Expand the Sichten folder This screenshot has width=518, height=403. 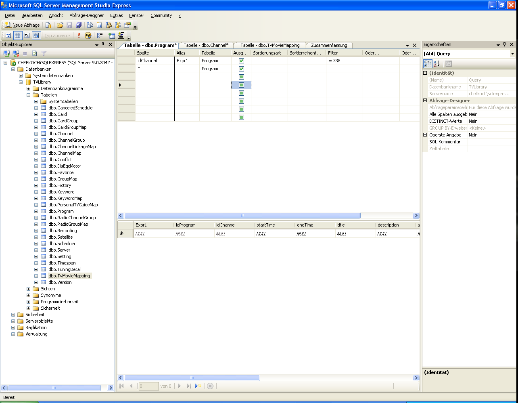[x=29, y=289]
